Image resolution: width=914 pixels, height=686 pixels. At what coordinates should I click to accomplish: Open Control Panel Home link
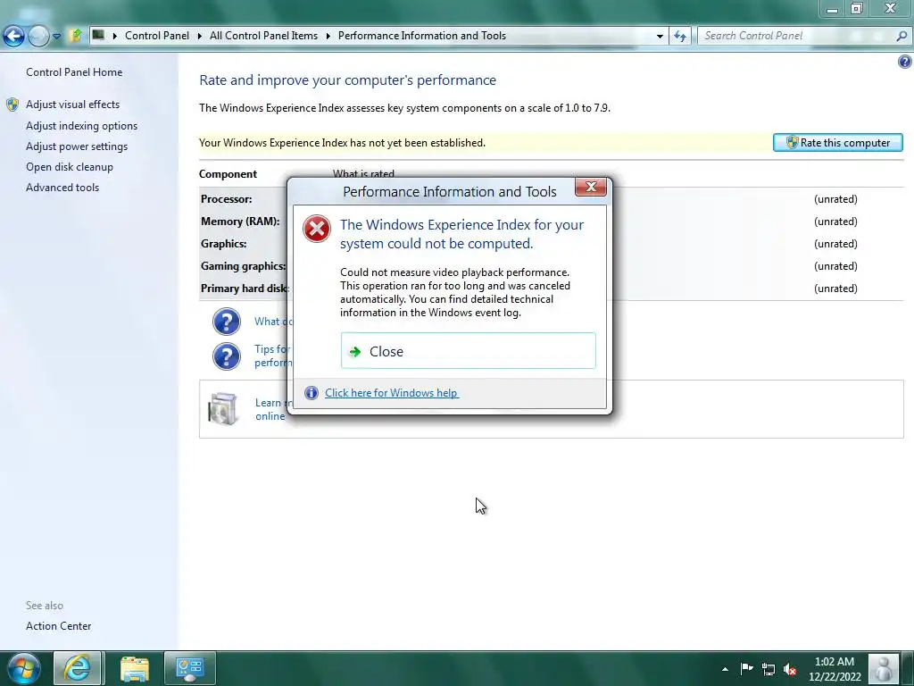tap(74, 72)
